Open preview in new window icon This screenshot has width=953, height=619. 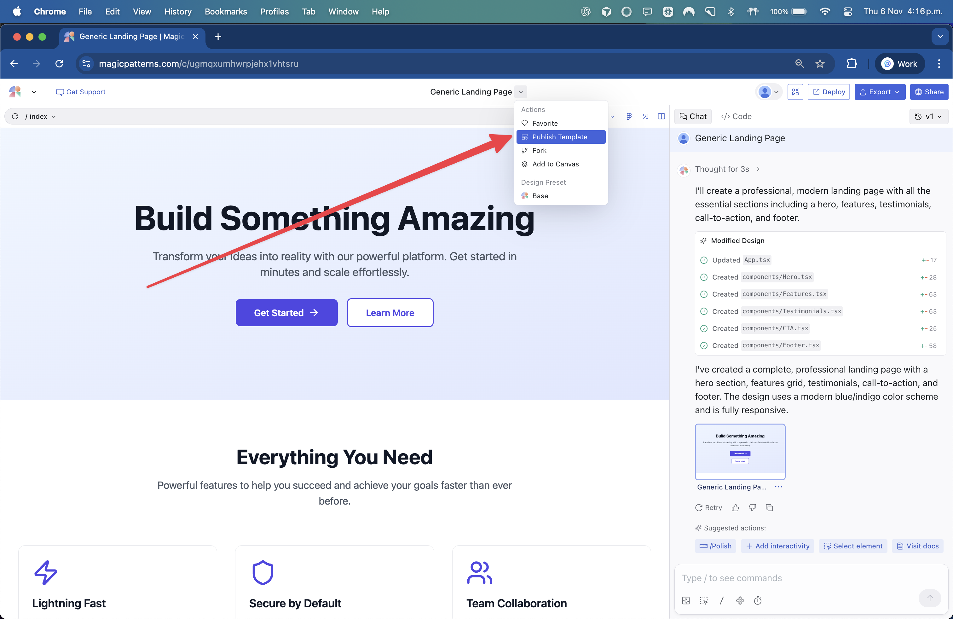coord(645,117)
